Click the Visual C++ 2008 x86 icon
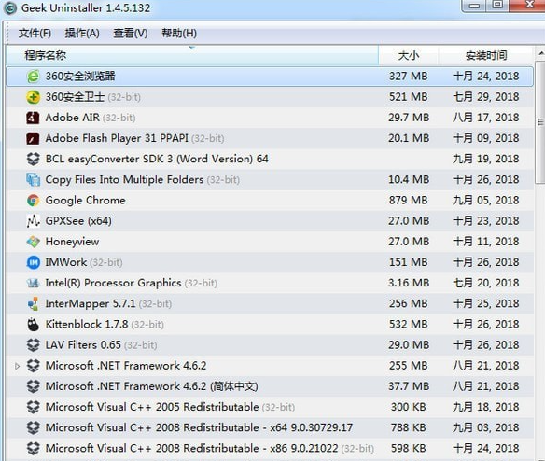The image size is (545, 461). (x=34, y=449)
